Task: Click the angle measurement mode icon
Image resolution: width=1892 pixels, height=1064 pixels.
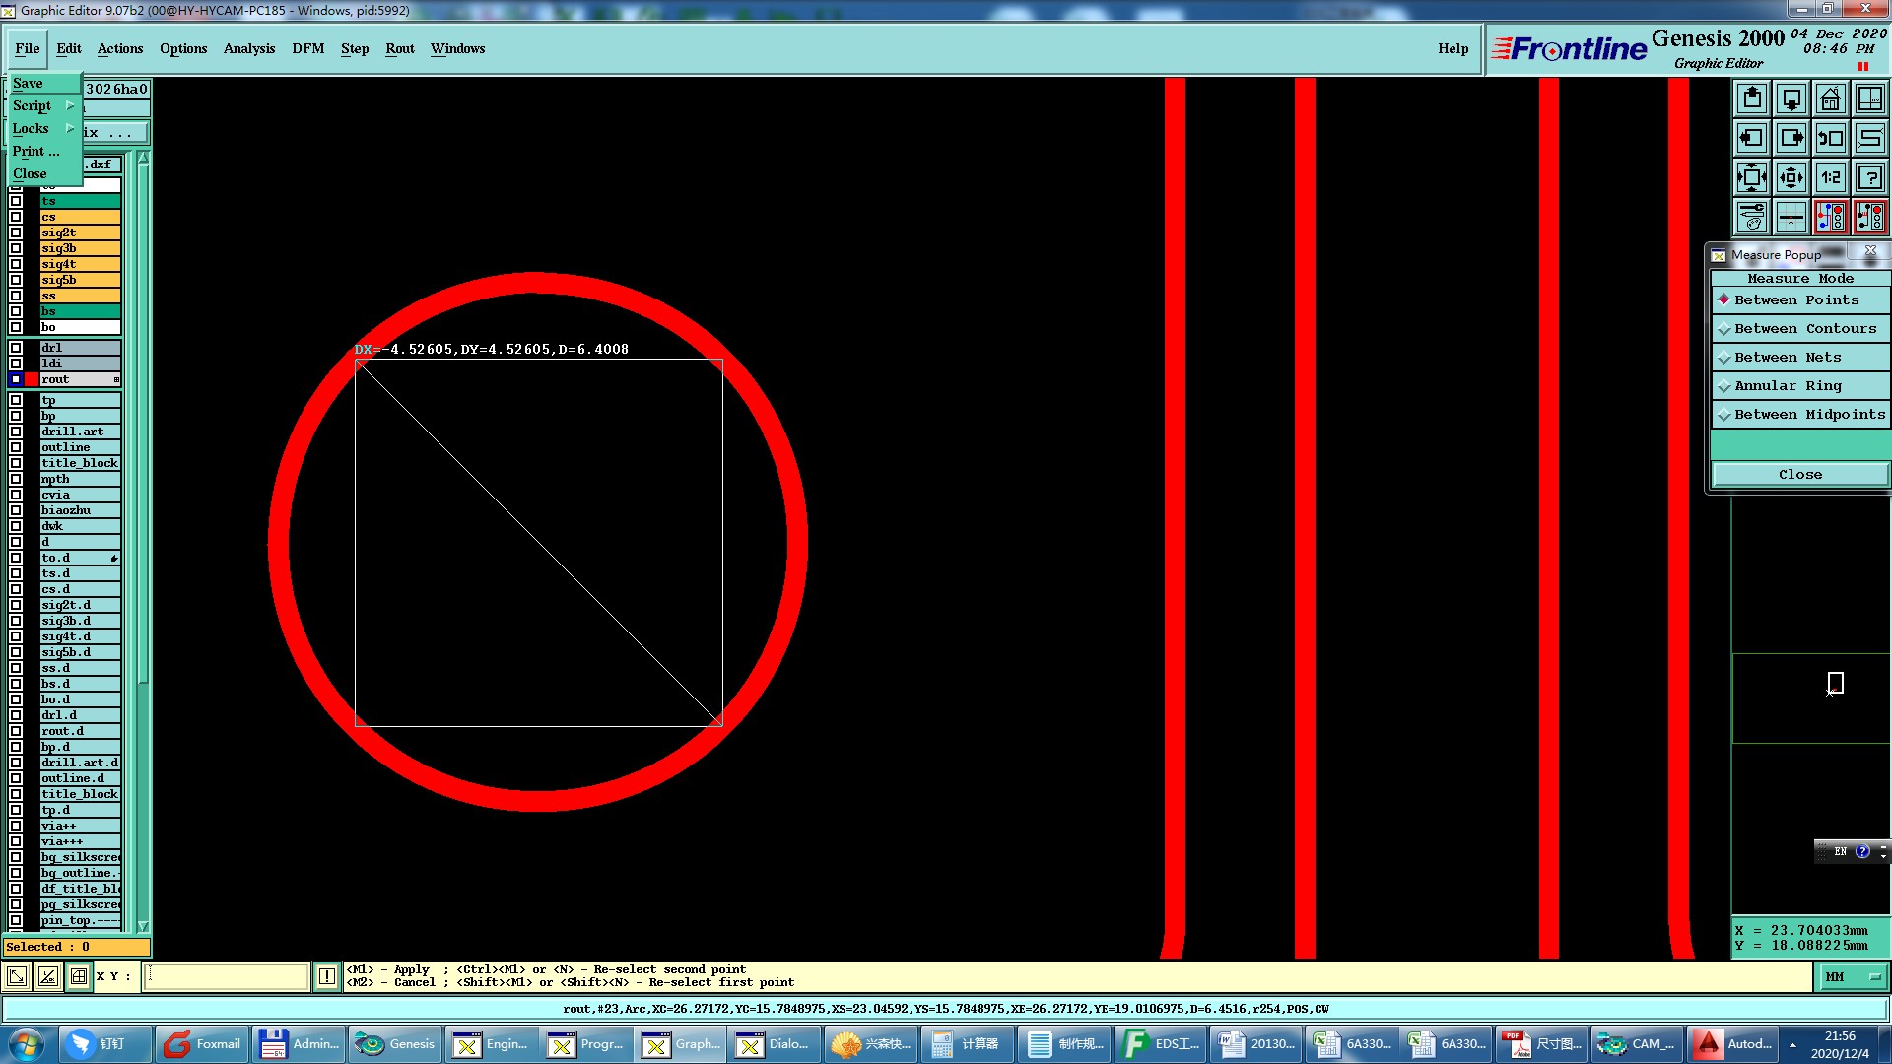Action: click(x=48, y=977)
